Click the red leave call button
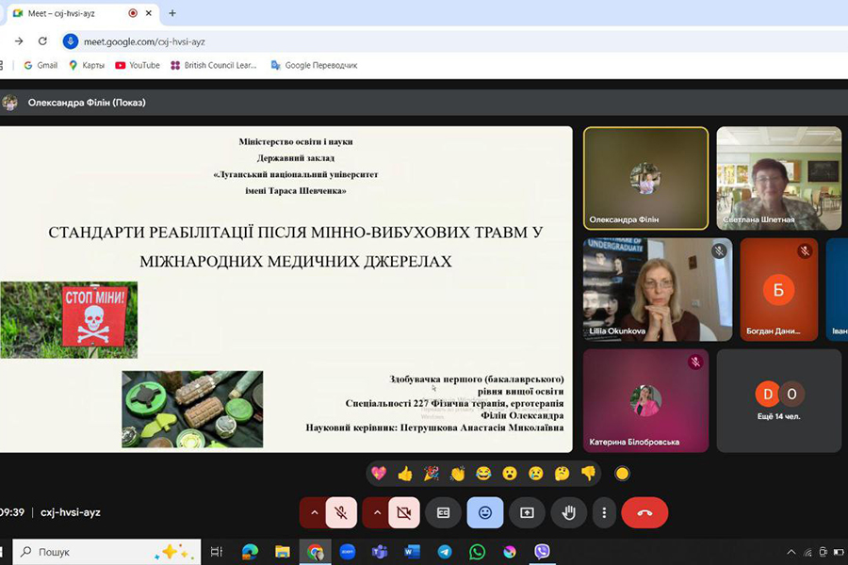 click(x=644, y=512)
